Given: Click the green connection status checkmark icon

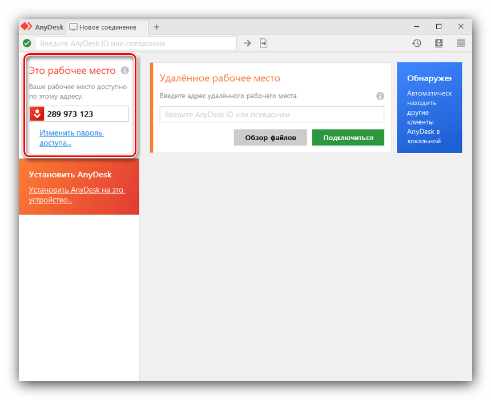Looking at the screenshot, I should (x=27, y=43).
